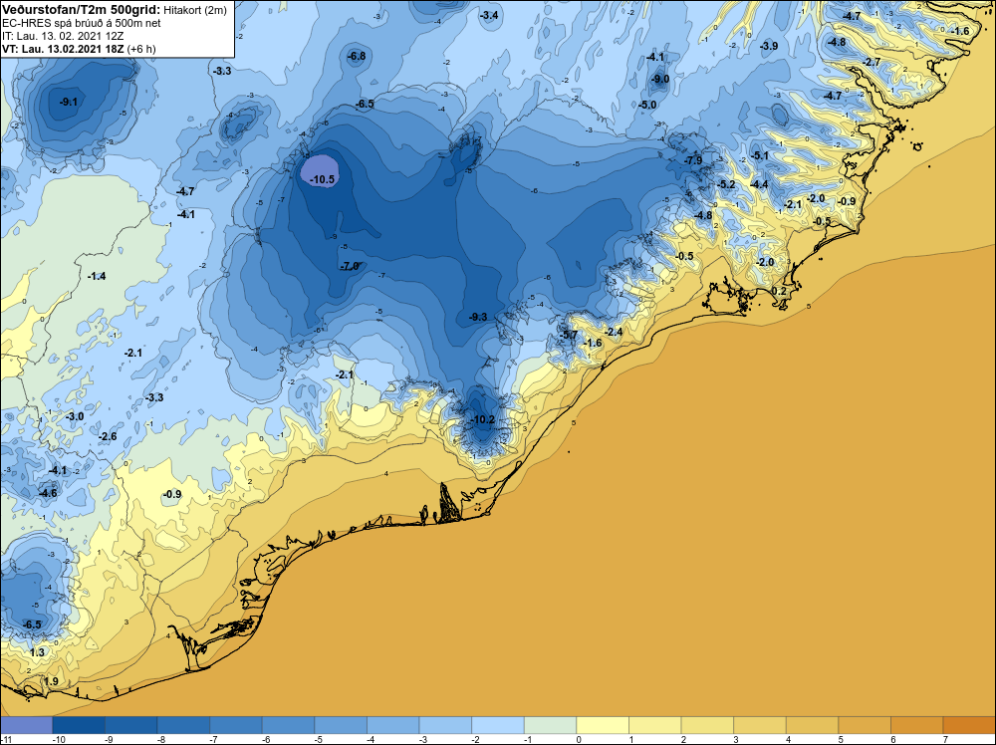Click the -3.0 temperature value
The height and width of the screenshot is (745, 996).
point(75,416)
